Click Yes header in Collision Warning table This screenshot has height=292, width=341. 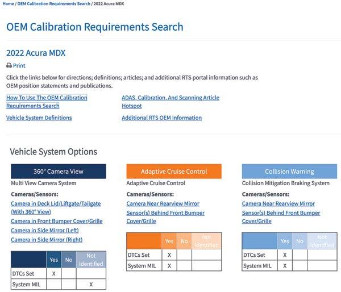click(x=285, y=241)
